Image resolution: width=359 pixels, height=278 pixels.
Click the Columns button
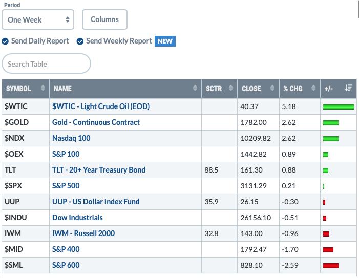104,19
